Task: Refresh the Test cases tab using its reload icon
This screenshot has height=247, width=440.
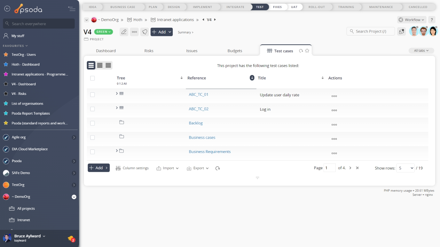Action: coord(301,51)
